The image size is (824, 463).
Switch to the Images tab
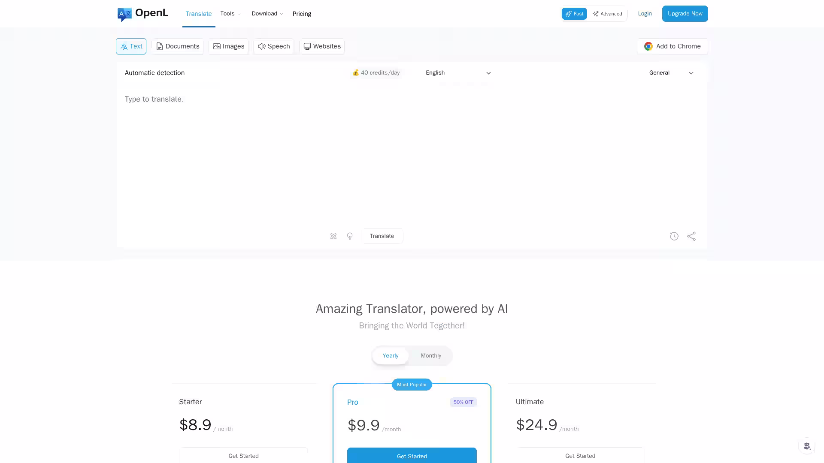pos(228,46)
